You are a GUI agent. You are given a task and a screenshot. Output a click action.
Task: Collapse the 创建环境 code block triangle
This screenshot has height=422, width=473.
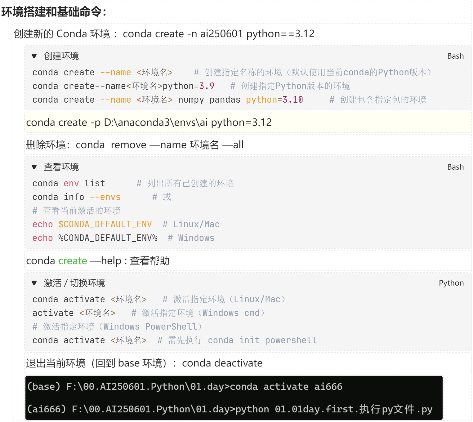34,56
